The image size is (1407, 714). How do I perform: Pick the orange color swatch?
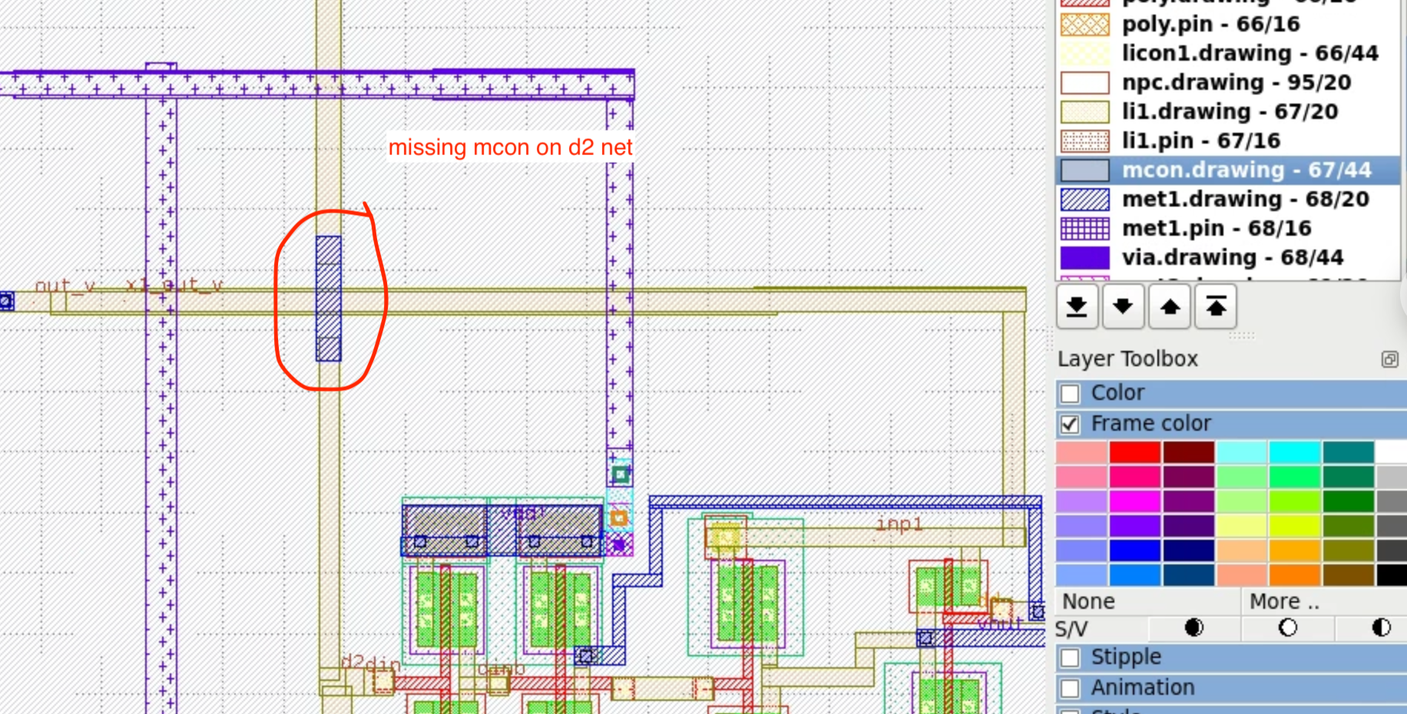1295,574
